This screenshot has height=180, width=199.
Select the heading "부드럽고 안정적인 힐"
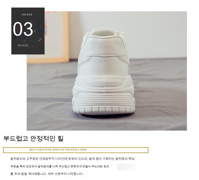[x=34, y=138]
